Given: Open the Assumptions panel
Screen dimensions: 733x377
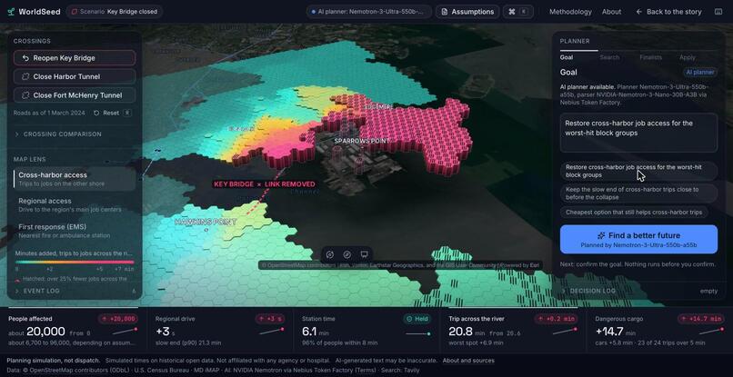Looking at the screenshot, I should [467, 12].
